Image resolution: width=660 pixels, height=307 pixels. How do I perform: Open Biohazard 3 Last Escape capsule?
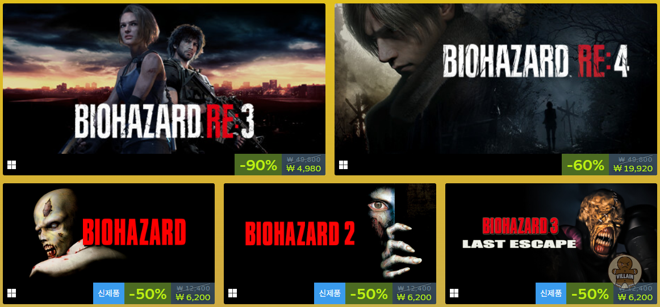click(x=551, y=233)
